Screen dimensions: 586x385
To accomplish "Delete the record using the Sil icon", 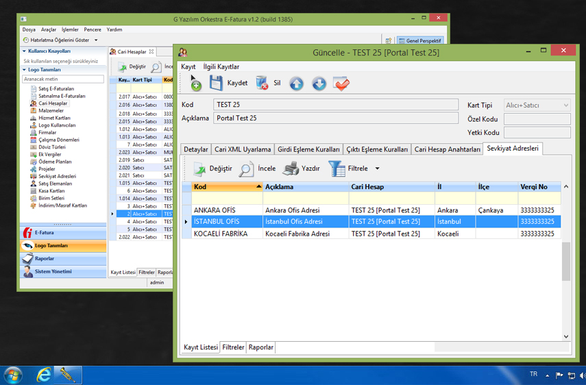I will (x=262, y=84).
